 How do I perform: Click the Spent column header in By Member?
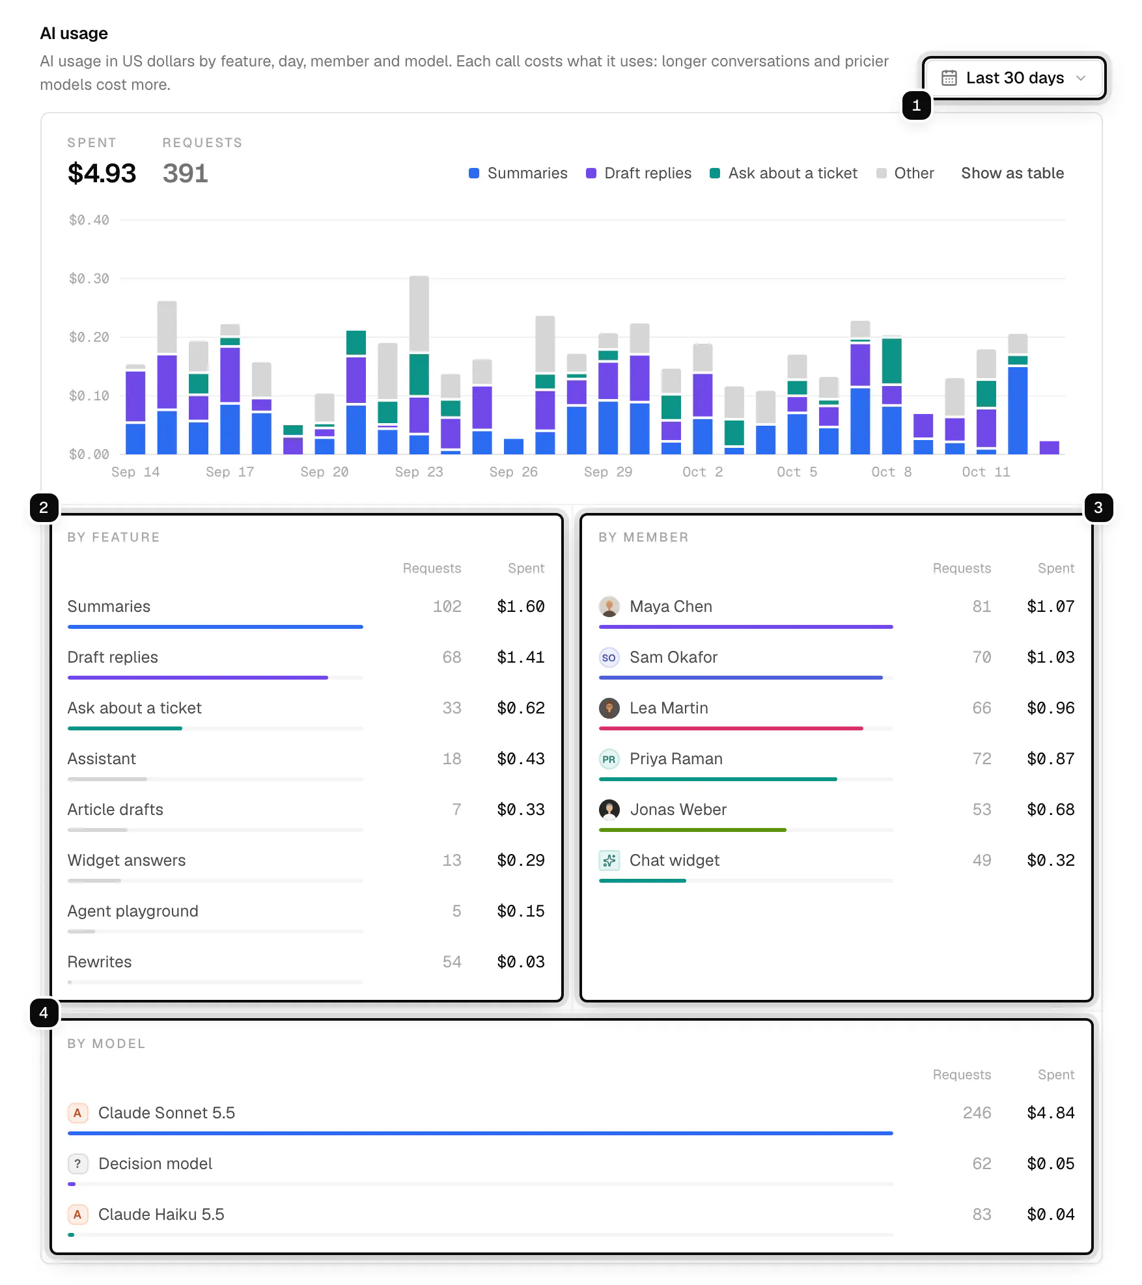(1055, 568)
